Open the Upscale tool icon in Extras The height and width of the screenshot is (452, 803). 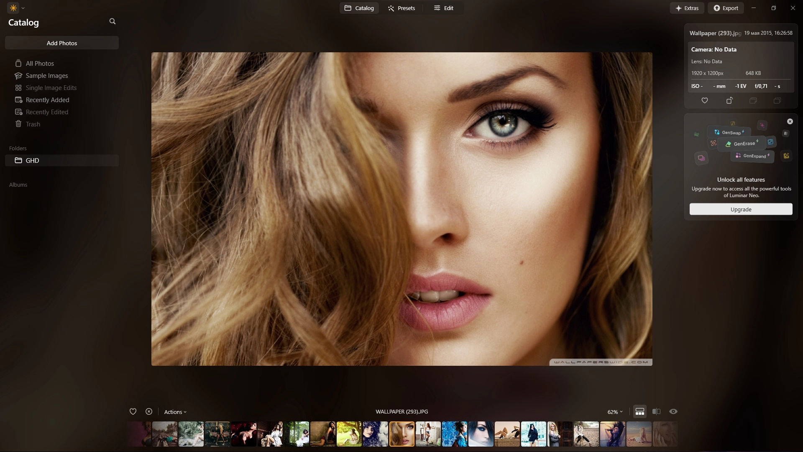[x=771, y=142]
